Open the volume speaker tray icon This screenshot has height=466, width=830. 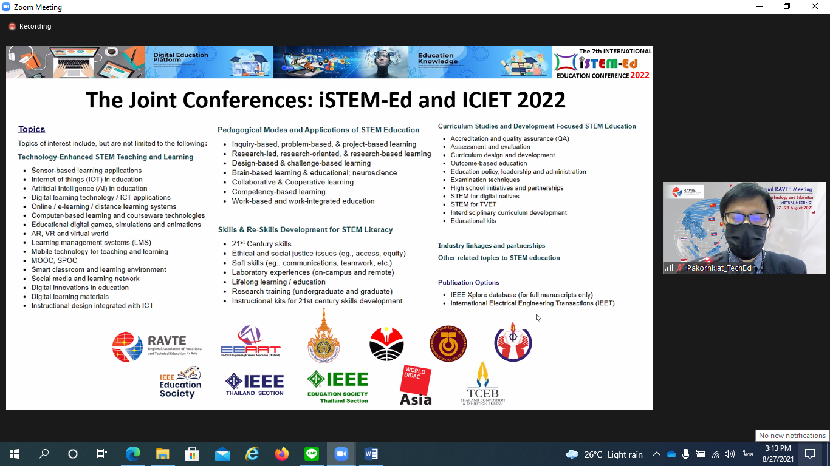[x=730, y=454]
